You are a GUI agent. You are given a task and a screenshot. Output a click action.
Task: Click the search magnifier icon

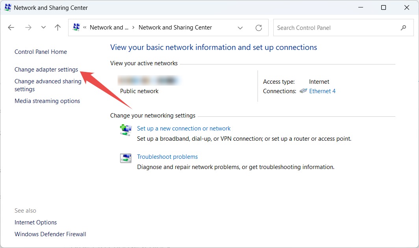coord(403,28)
